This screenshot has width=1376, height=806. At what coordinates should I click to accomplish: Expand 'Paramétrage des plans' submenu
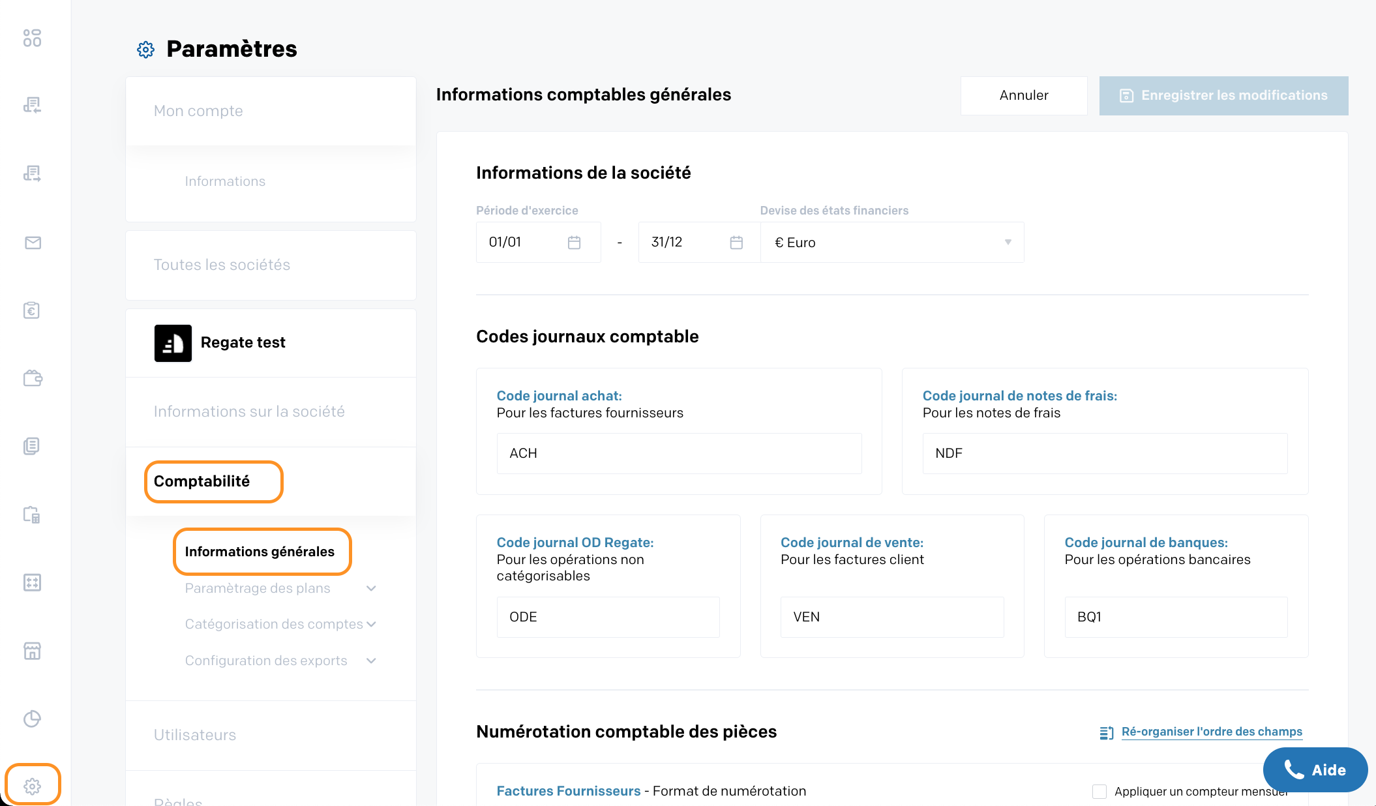pos(371,588)
